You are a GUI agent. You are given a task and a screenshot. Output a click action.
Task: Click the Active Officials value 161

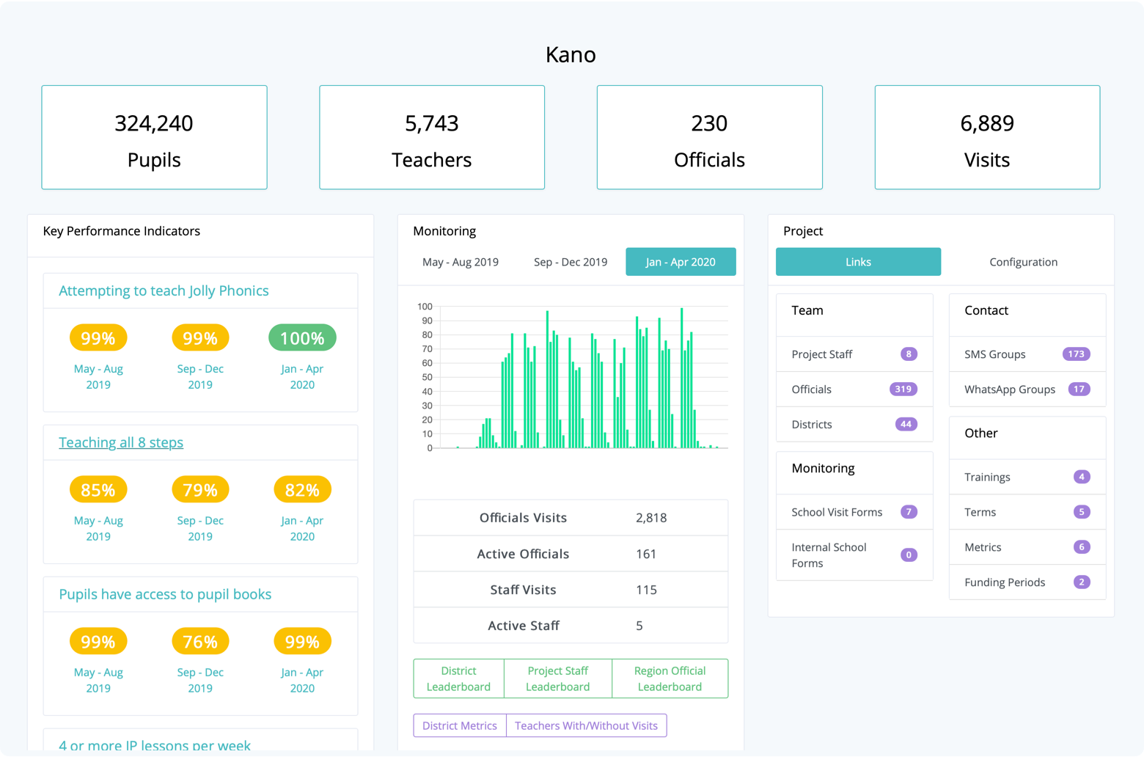646,554
